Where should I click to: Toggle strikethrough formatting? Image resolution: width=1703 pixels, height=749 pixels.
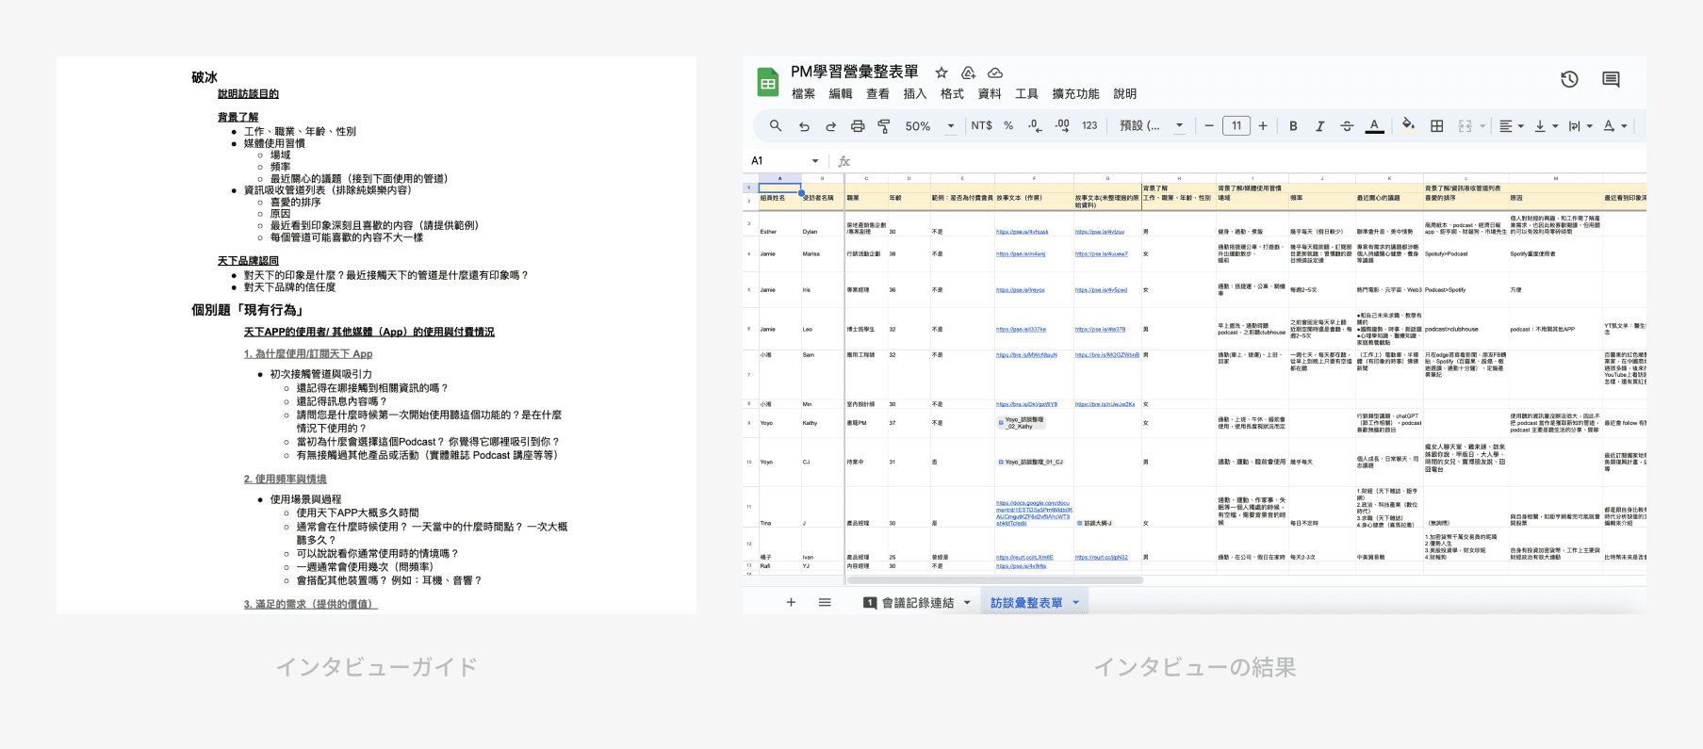tap(1347, 125)
